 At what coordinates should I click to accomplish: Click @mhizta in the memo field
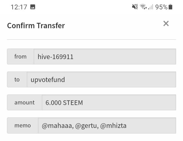[x=113, y=126]
